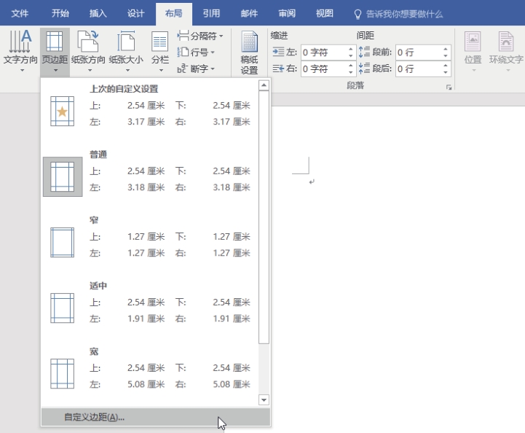Select the 适中 moderate margin preset
The height and width of the screenshot is (433, 525).
tap(150, 308)
